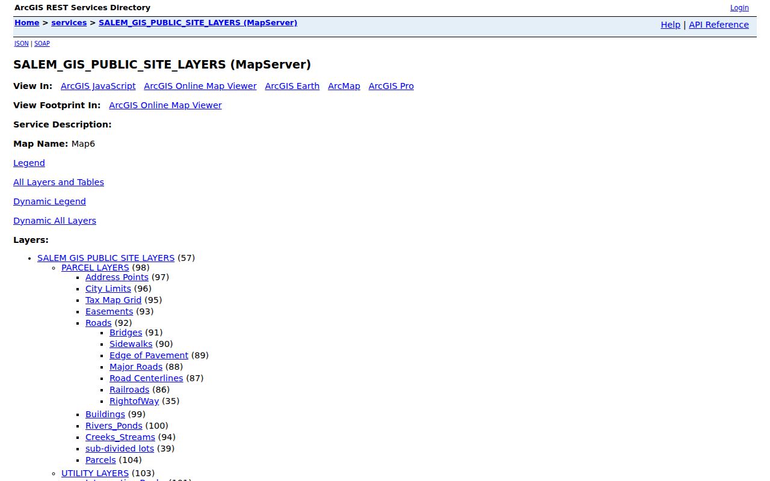Image resolution: width=770 pixels, height=481 pixels.
Task: Open Major Roads layer
Action: [136, 367]
